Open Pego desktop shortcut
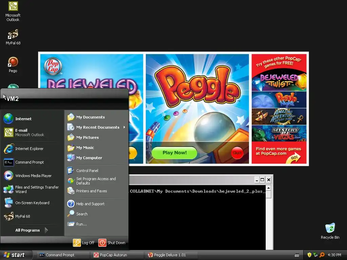347x260 pixels. click(x=13, y=65)
